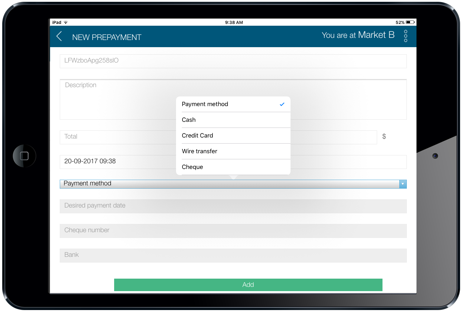Screen dimensions: 463x314
Task: Click the 9:38 AM status clock
Action: pos(234,22)
